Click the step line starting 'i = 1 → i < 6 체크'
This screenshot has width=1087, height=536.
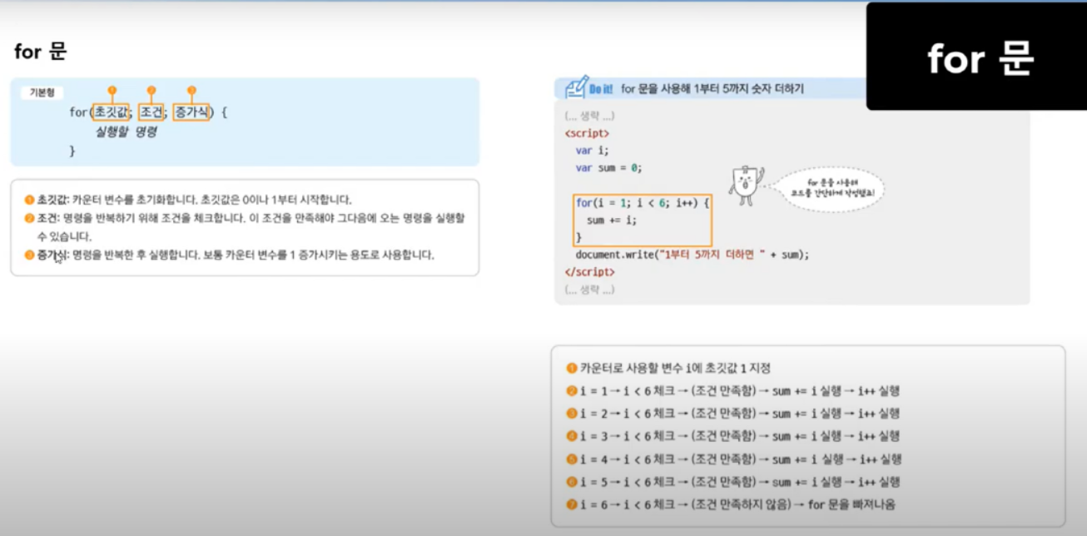733,390
